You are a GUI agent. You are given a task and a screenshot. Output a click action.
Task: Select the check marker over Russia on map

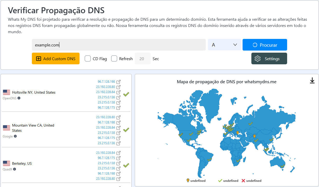click(x=250, y=124)
